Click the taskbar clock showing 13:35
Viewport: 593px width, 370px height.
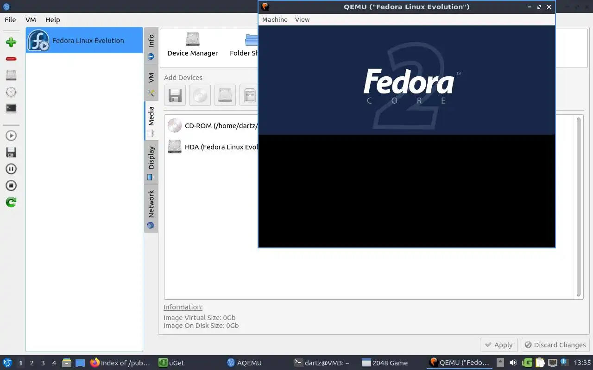click(x=582, y=363)
